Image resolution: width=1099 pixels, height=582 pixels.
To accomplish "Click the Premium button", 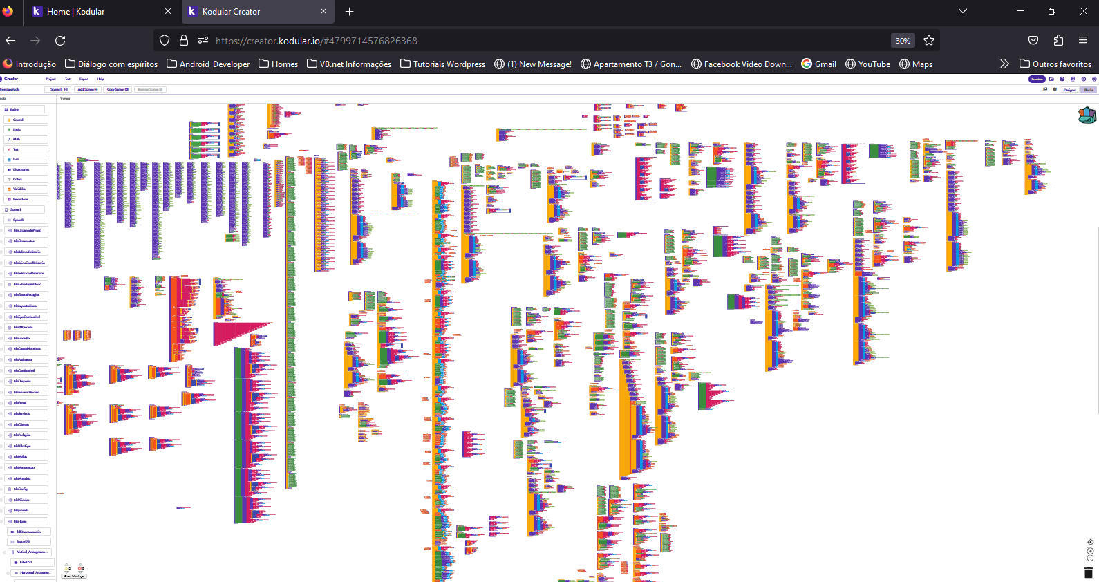I will pyautogui.click(x=1037, y=79).
